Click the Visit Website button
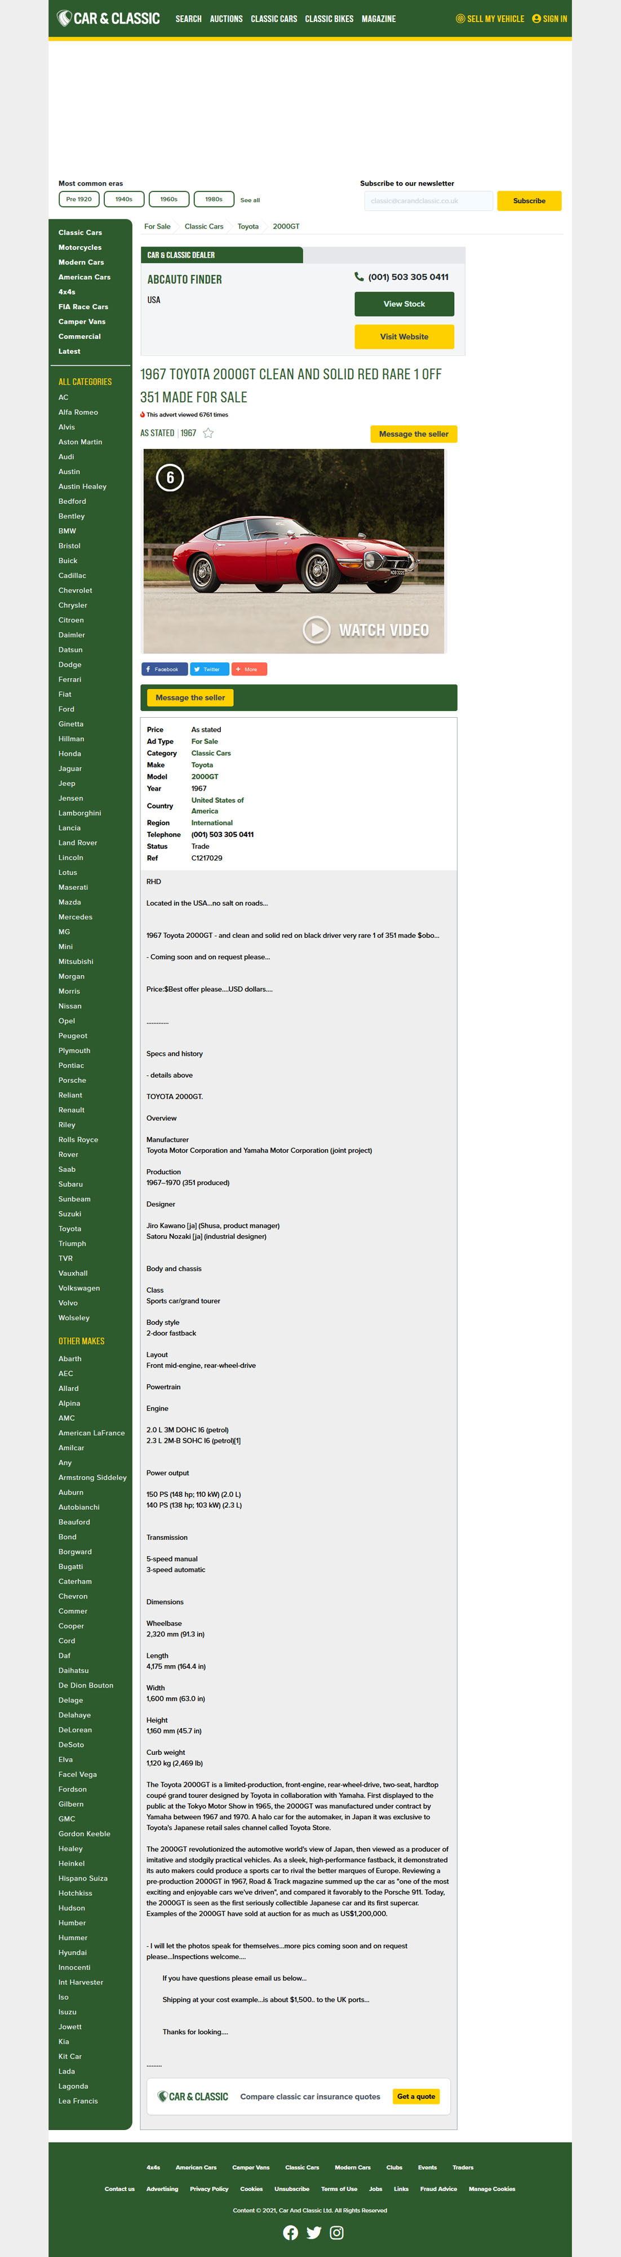This screenshot has width=621, height=2257. pos(404,336)
